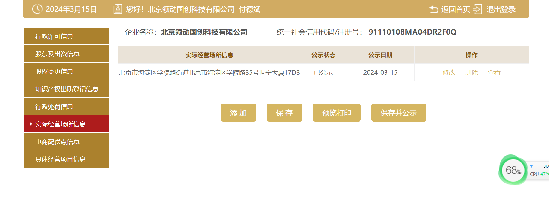
Task: Click the 2024-03-15 date cell
Action: 380,72
